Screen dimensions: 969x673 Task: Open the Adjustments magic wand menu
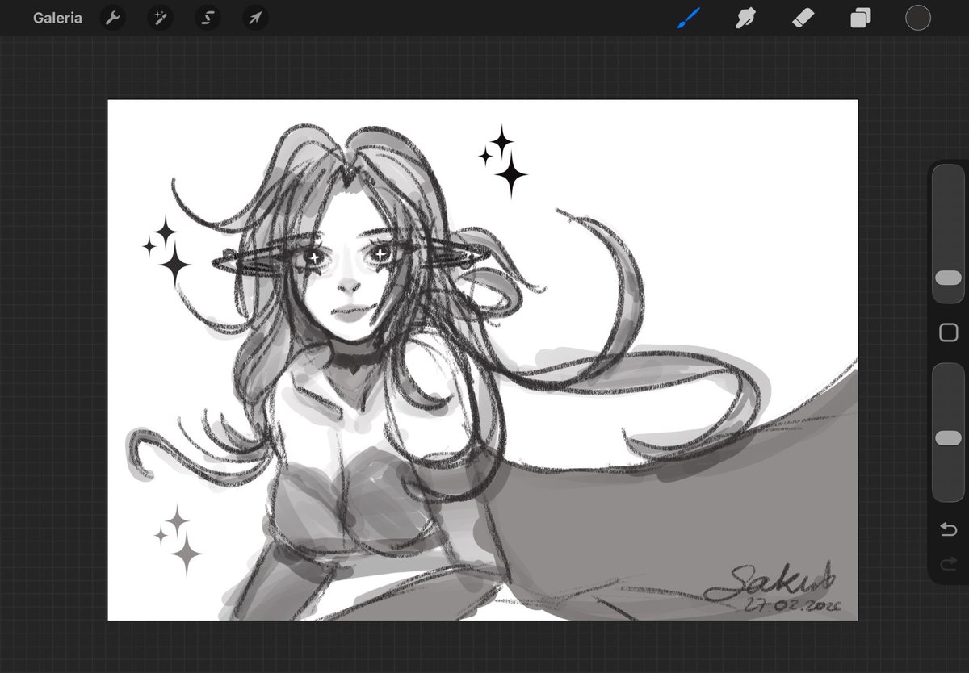160,18
